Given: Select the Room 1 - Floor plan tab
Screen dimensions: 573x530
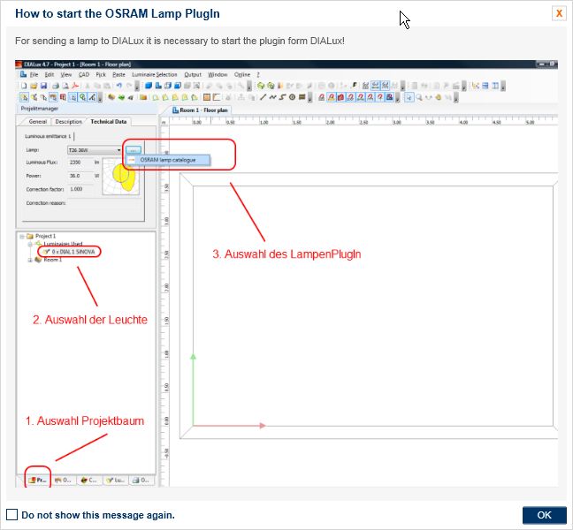Looking at the screenshot, I should pyautogui.click(x=200, y=110).
